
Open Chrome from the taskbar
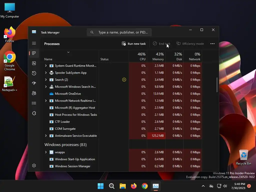pos(145,186)
